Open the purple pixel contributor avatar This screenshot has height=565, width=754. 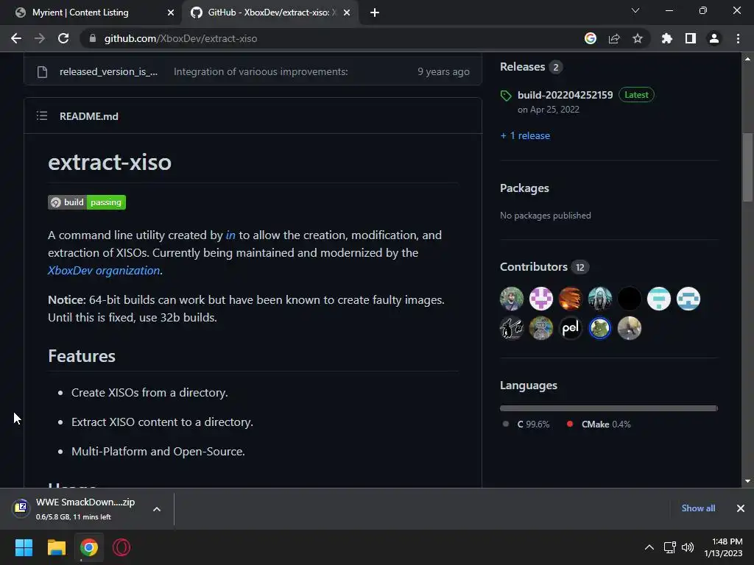[x=541, y=299]
